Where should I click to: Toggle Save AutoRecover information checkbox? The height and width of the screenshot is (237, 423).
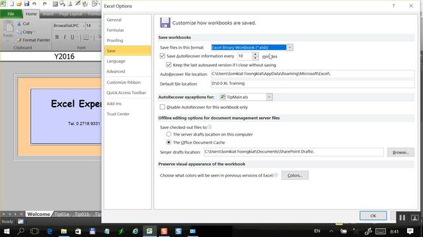[163, 56]
